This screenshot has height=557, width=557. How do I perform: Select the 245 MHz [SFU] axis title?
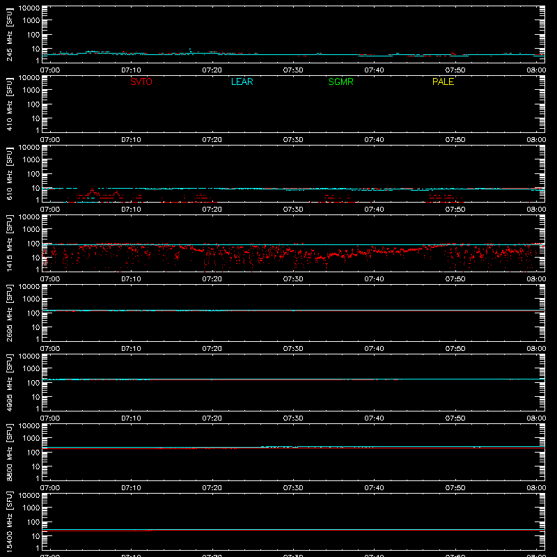pyautogui.click(x=10, y=34)
